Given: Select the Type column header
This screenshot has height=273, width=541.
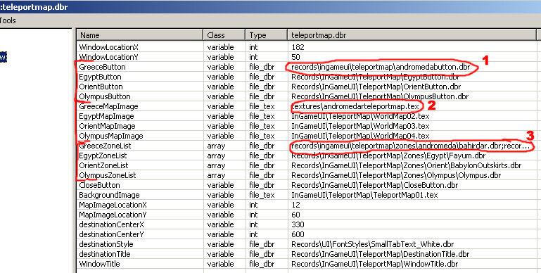Looking at the screenshot, I should click(267, 35).
